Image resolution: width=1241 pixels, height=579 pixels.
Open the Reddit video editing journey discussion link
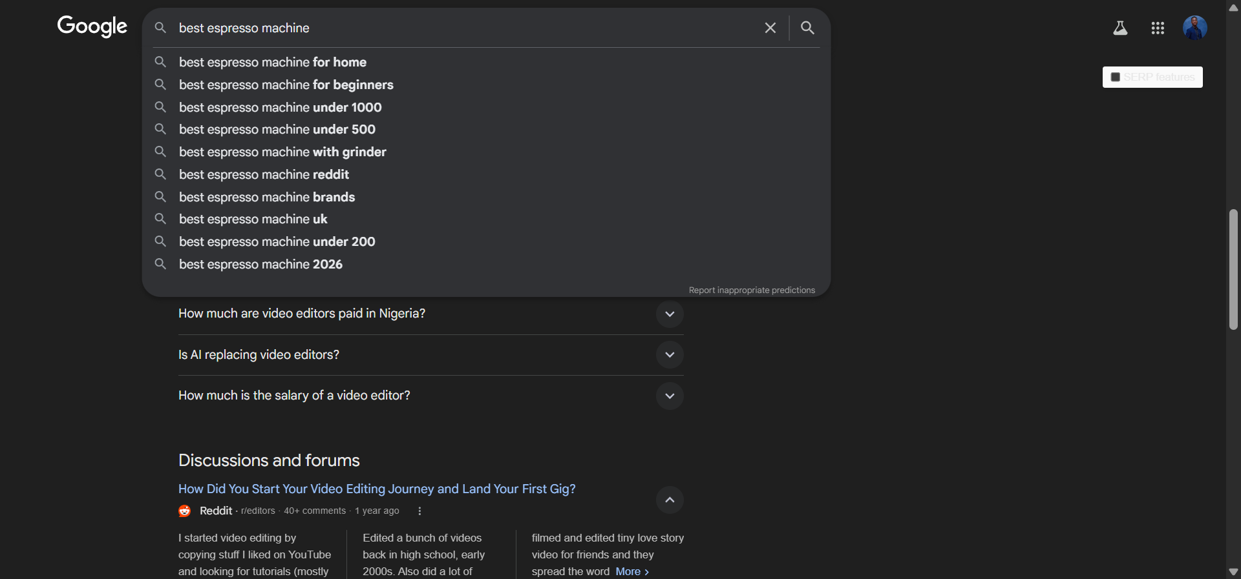(x=377, y=489)
